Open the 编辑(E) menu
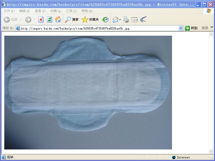 [24, 11]
